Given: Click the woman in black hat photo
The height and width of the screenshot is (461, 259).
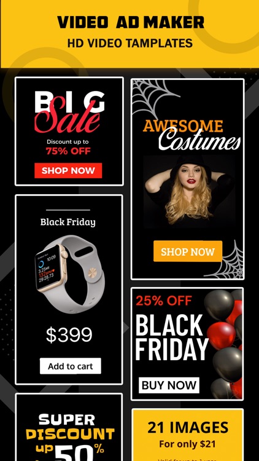Looking at the screenshot, I should click(x=189, y=192).
